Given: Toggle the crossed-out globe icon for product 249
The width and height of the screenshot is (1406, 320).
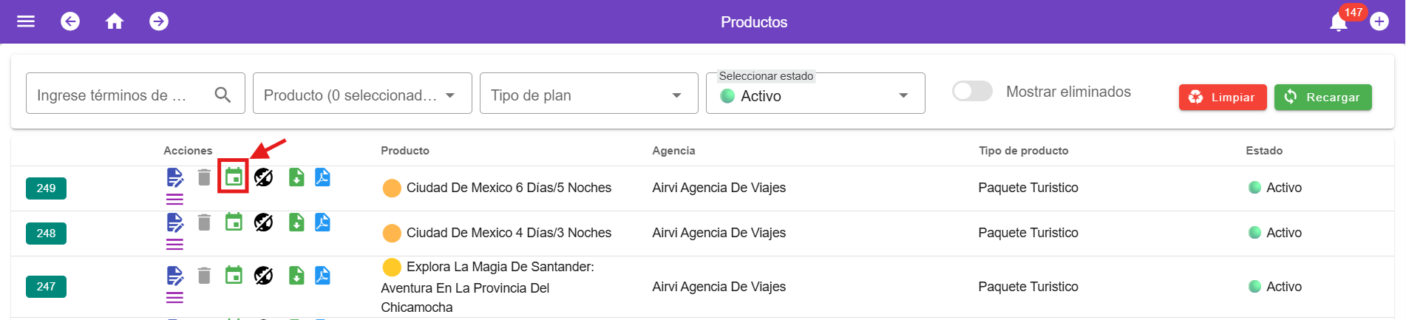Looking at the screenshot, I should (x=264, y=177).
